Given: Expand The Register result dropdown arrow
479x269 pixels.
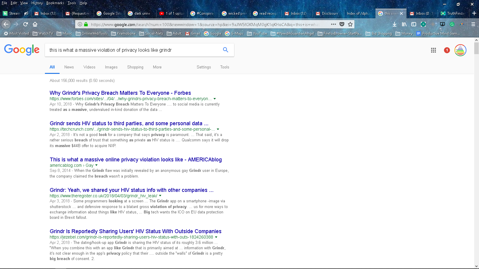Looking at the screenshot, I should pos(160,196).
